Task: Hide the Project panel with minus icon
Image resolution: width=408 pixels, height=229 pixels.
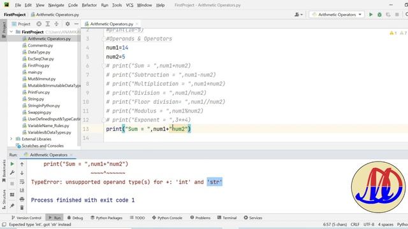Action: [x=76, y=24]
